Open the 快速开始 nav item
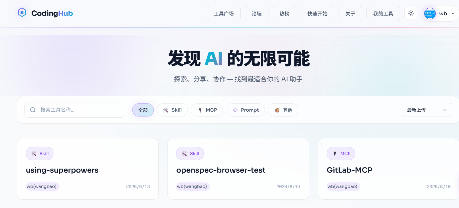 pyautogui.click(x=317, y=14)
